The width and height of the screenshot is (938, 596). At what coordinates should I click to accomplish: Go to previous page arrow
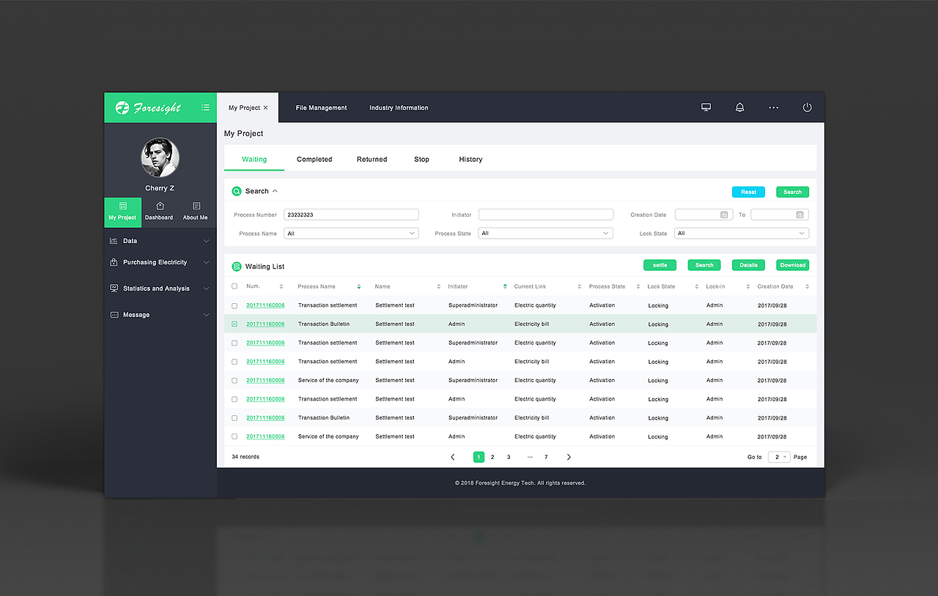(453, 457)
